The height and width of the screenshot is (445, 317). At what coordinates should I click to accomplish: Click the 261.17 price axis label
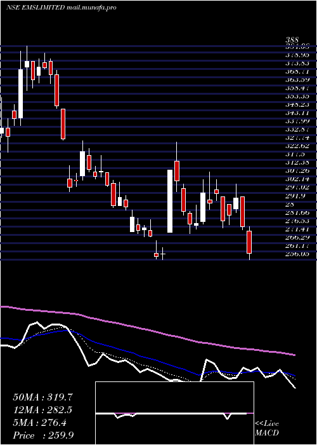coord(297,245)
